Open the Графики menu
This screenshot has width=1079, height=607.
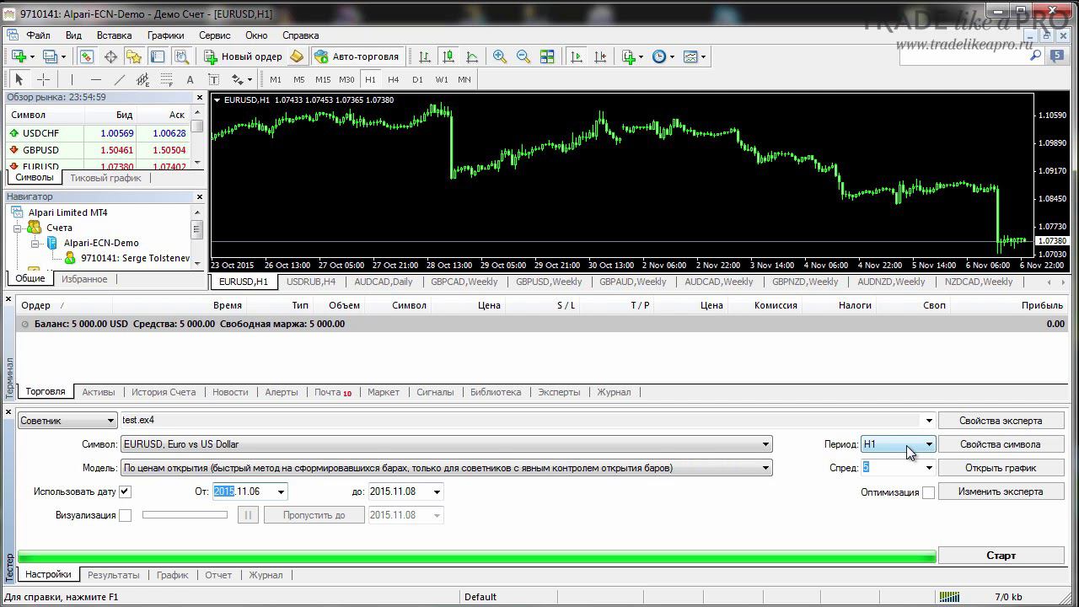pos(165,35)
